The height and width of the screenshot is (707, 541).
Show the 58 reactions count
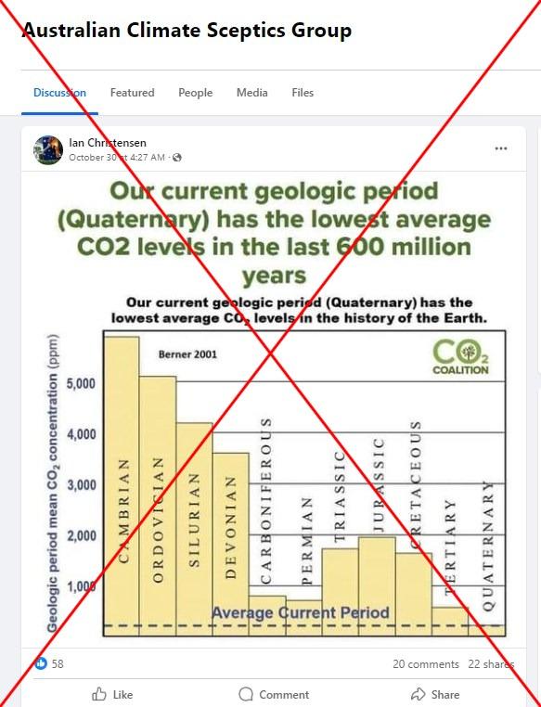[x=58, y=663]
